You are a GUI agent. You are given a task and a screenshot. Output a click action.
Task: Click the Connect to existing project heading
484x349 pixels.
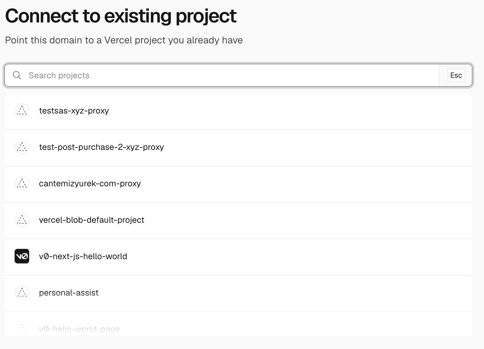pyautogui.click(x=121, y=16)
